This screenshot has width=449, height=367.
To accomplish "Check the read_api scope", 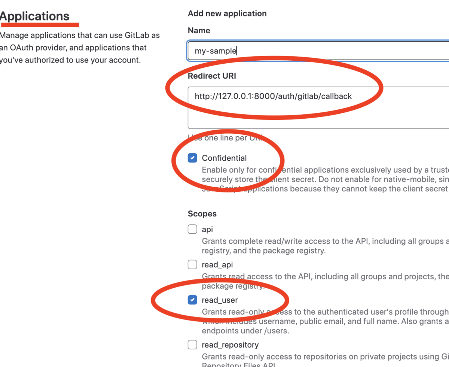I will pos(192,264).
